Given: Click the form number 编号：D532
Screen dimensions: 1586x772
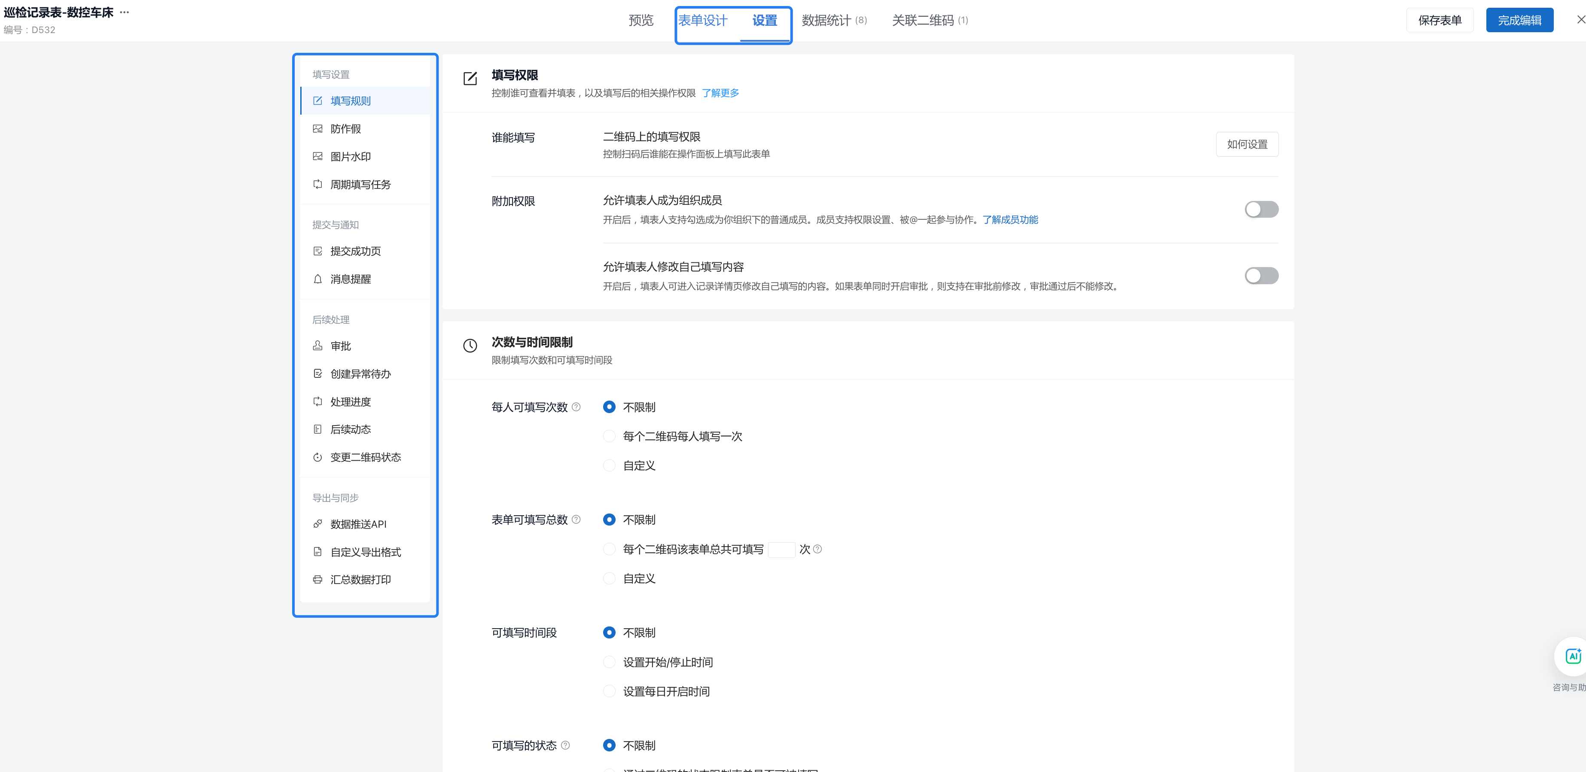Looking at the screenshot, I should pos(30,30).
